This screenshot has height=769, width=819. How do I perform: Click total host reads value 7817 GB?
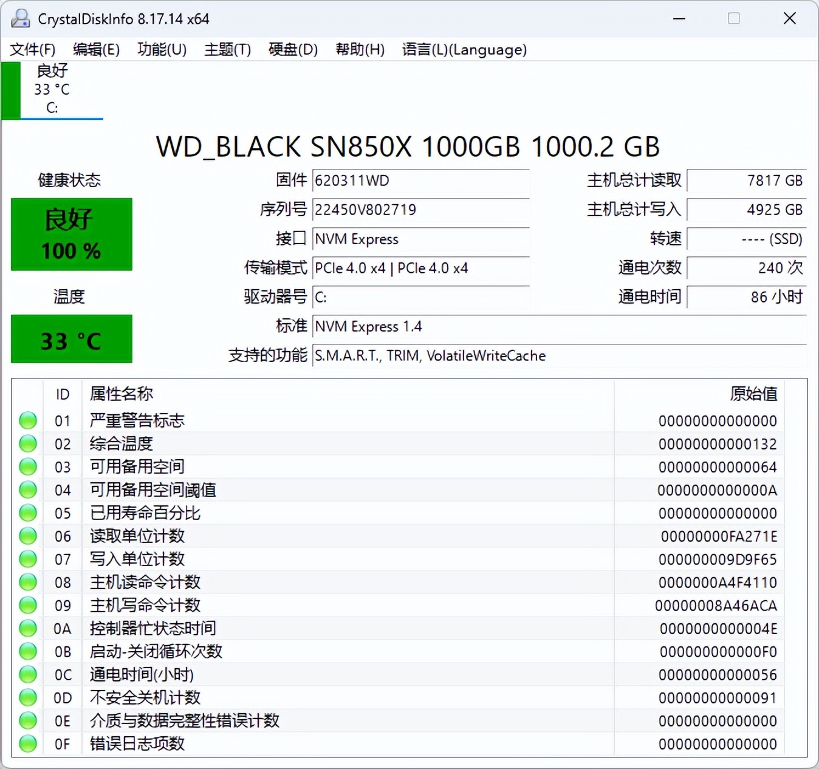tap(747, 180)
